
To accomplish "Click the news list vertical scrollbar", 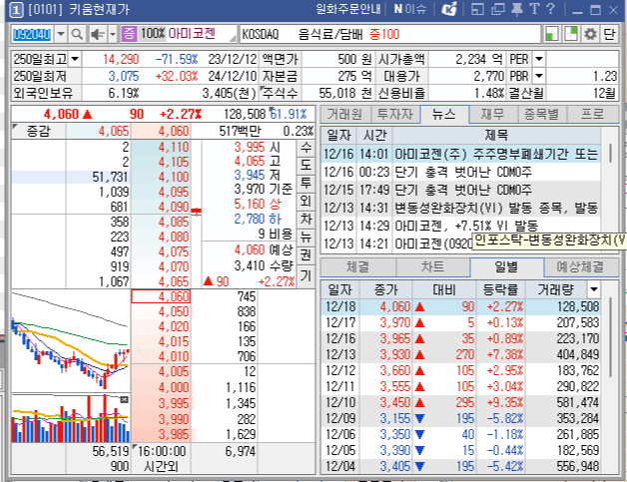I will 611,153.
